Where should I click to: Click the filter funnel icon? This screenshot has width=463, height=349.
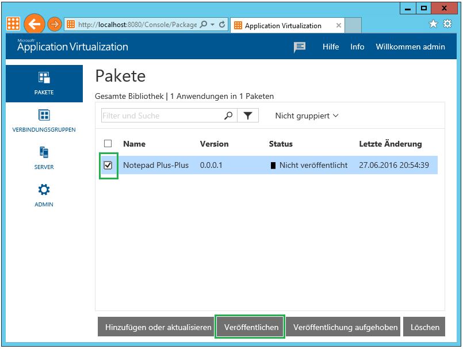[247, 116]
